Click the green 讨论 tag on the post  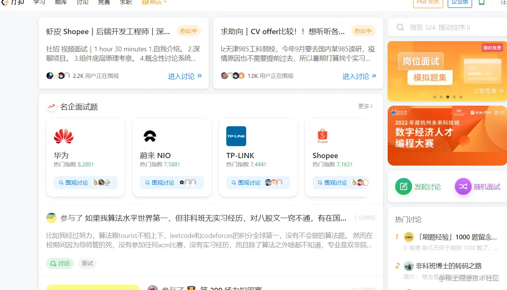pos(60,263)
